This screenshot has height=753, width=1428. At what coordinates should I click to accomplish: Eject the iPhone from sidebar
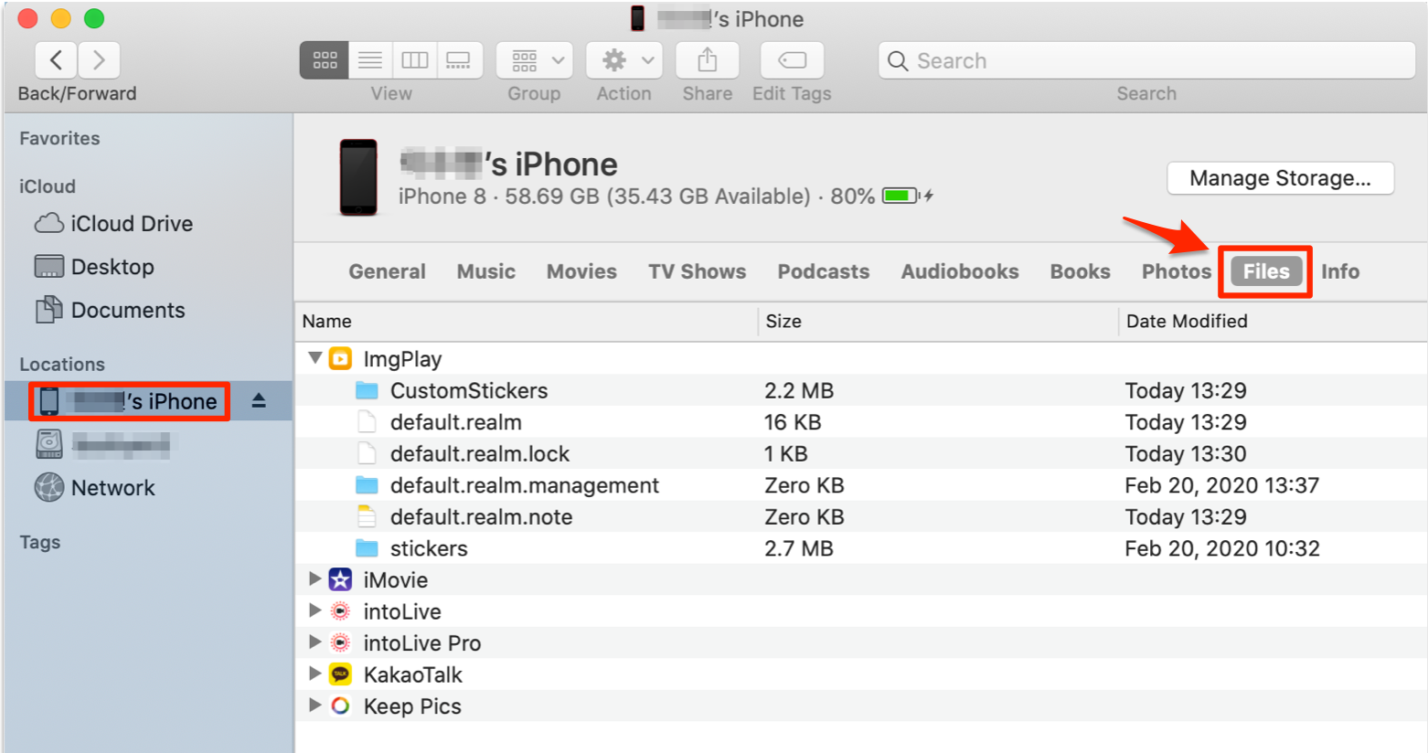click(x=259, y=401)
